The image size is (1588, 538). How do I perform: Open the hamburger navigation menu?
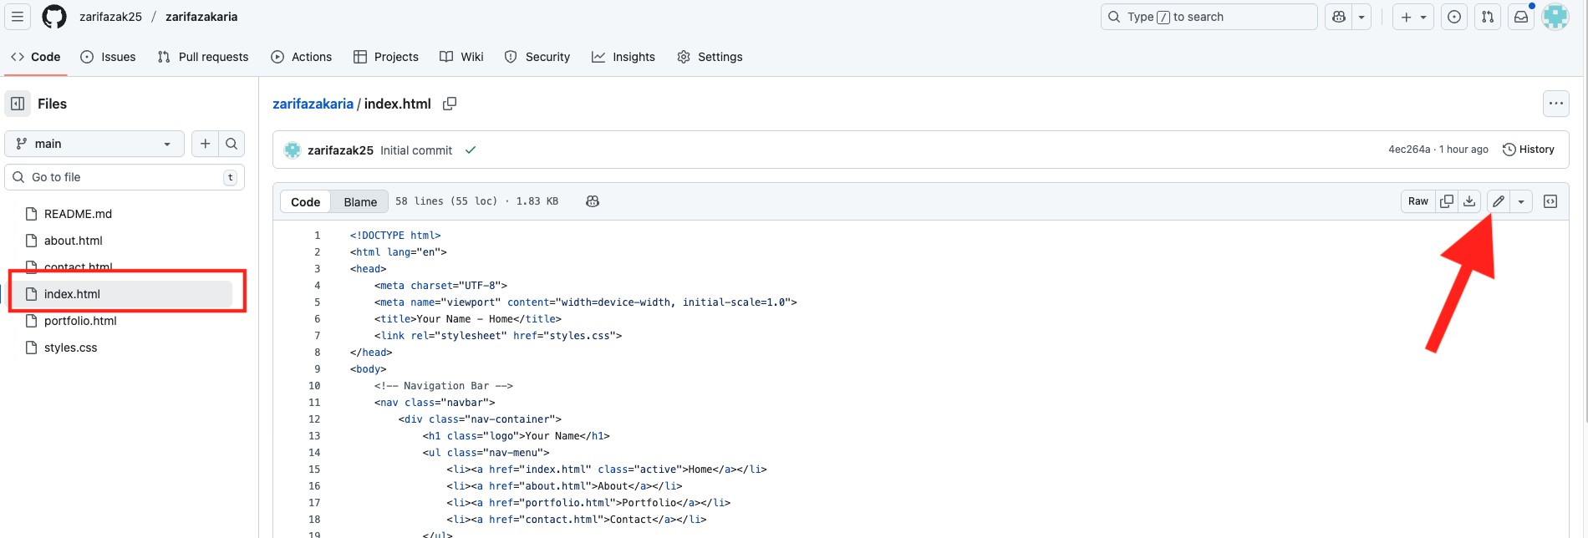pyautogui.click(x=18, y=17)
